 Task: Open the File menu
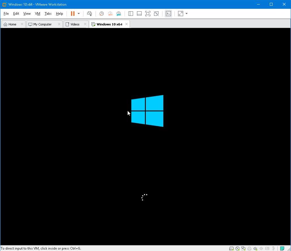click(6, 14)
